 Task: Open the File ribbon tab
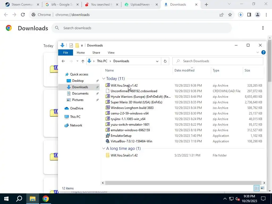pyautogui.click(x=66, y=53)
